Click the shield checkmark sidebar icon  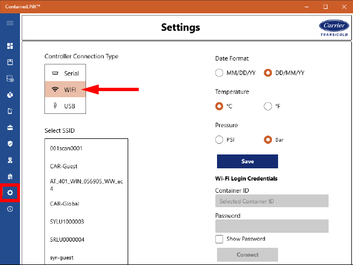click(10, 144)
